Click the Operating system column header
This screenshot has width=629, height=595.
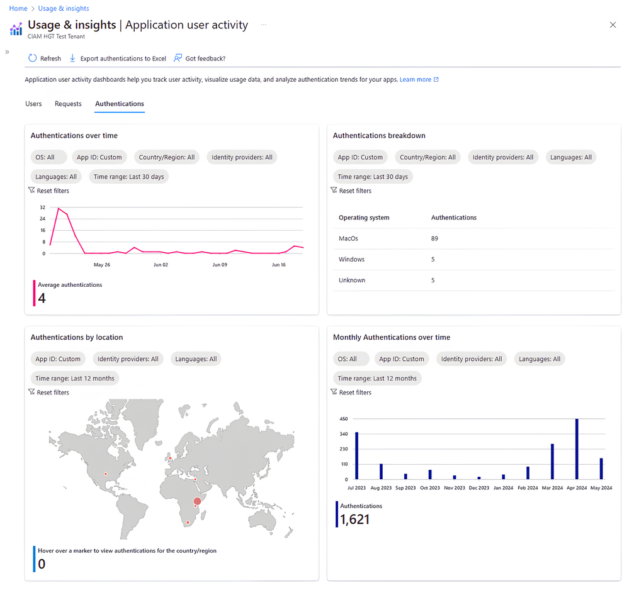pyautogui.click(x=364, y=218)
